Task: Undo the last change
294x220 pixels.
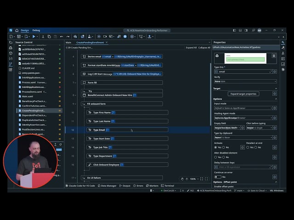Action: (x=62, y=37)
